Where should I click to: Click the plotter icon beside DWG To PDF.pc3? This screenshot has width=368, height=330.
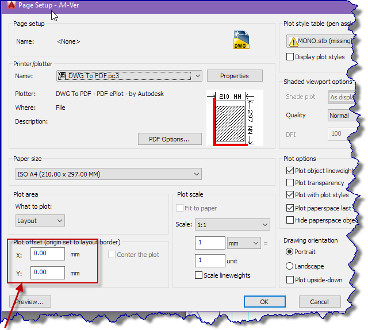pyautogui.click(x=63, y=76)
